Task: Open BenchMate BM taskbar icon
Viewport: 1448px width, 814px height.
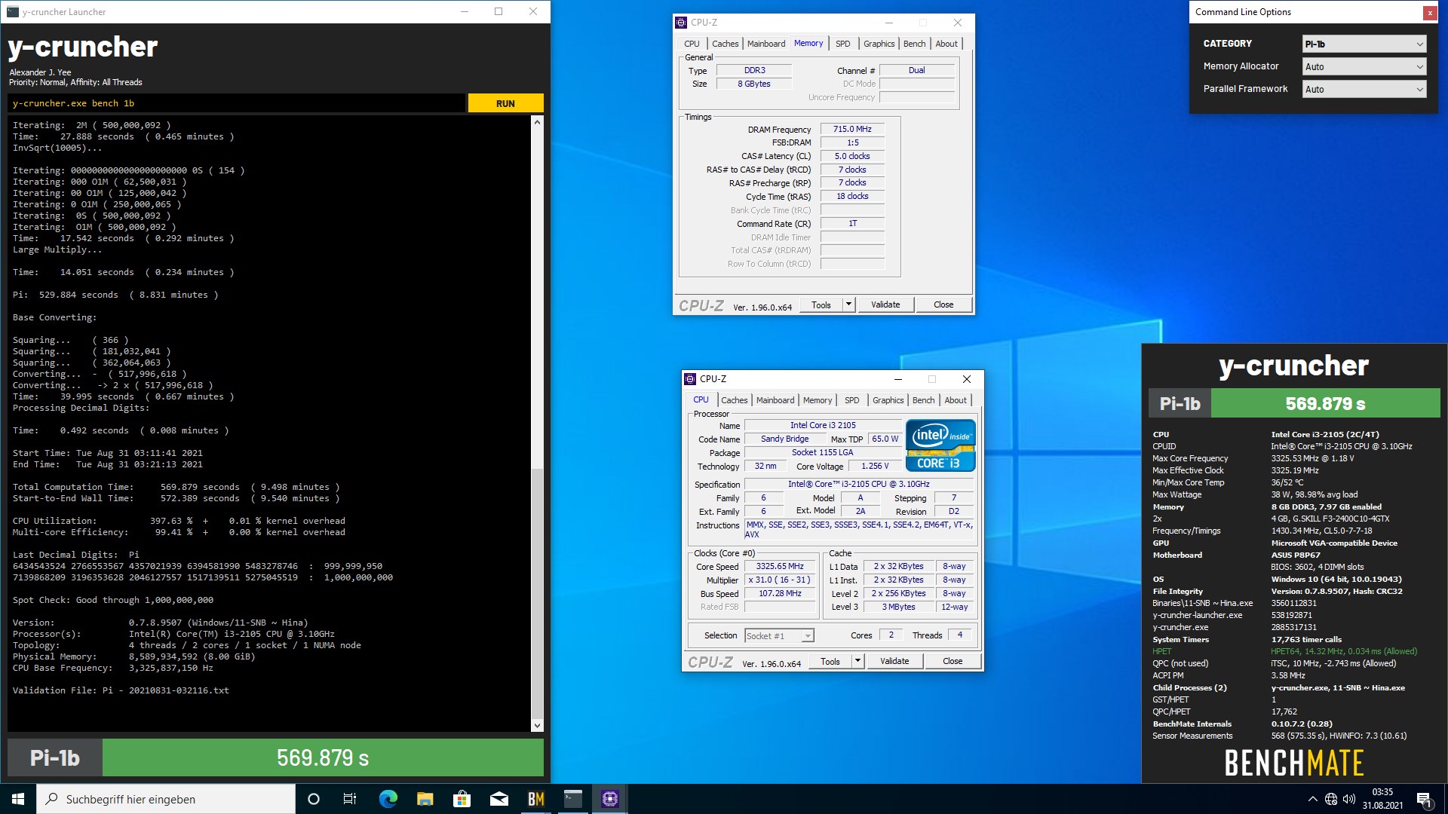Action: 536,799
